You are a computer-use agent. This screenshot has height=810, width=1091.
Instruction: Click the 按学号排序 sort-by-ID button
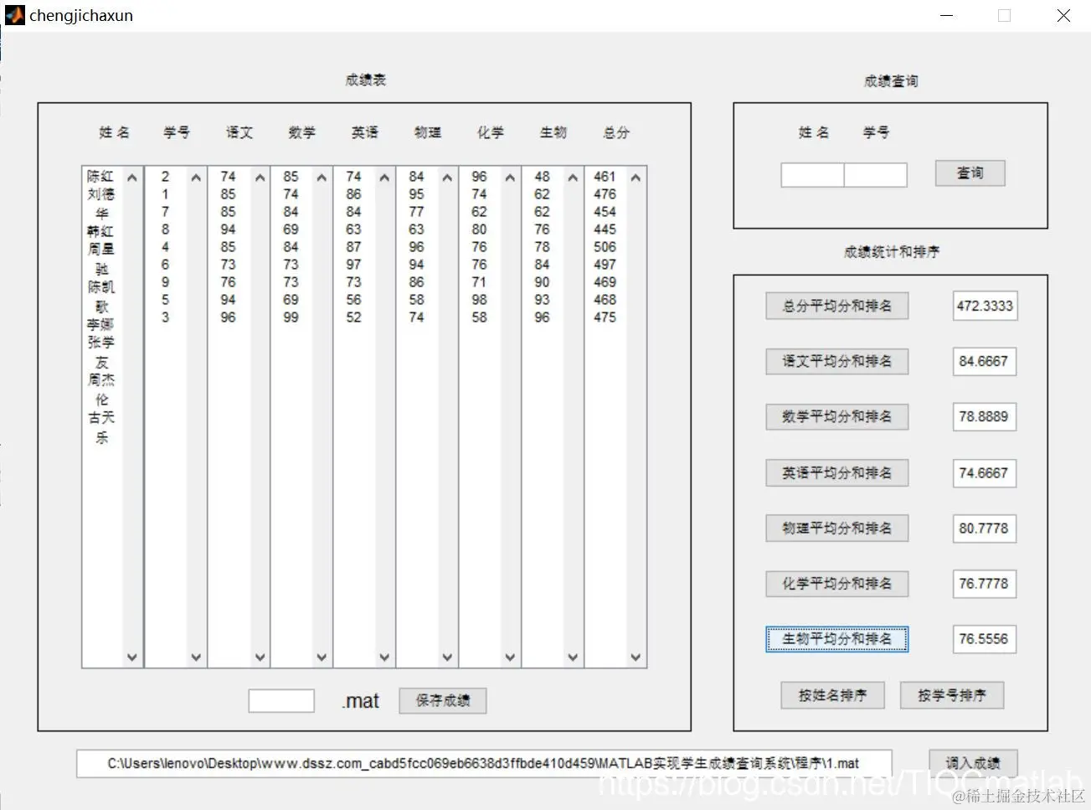(x=951, y=694)
